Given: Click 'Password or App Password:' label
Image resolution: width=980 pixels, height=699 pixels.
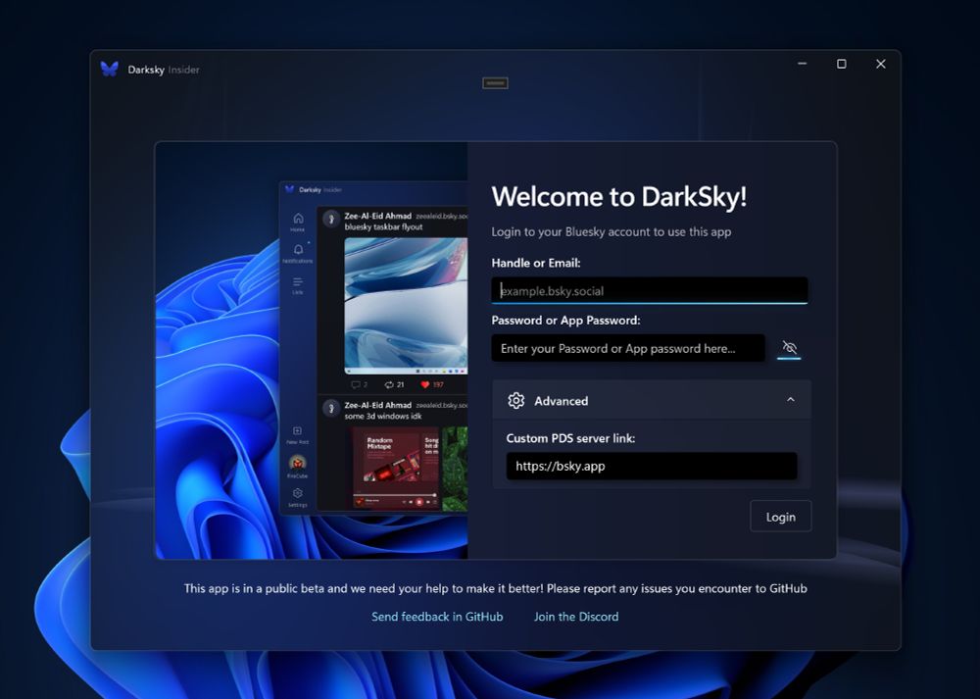Looking at the screenshot, I should point(565,321).
